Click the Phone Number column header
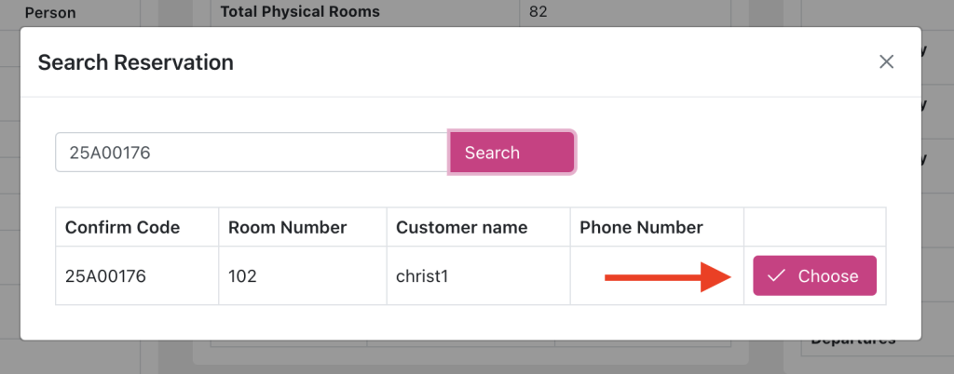The image size is (954, 374). point(641,227)
